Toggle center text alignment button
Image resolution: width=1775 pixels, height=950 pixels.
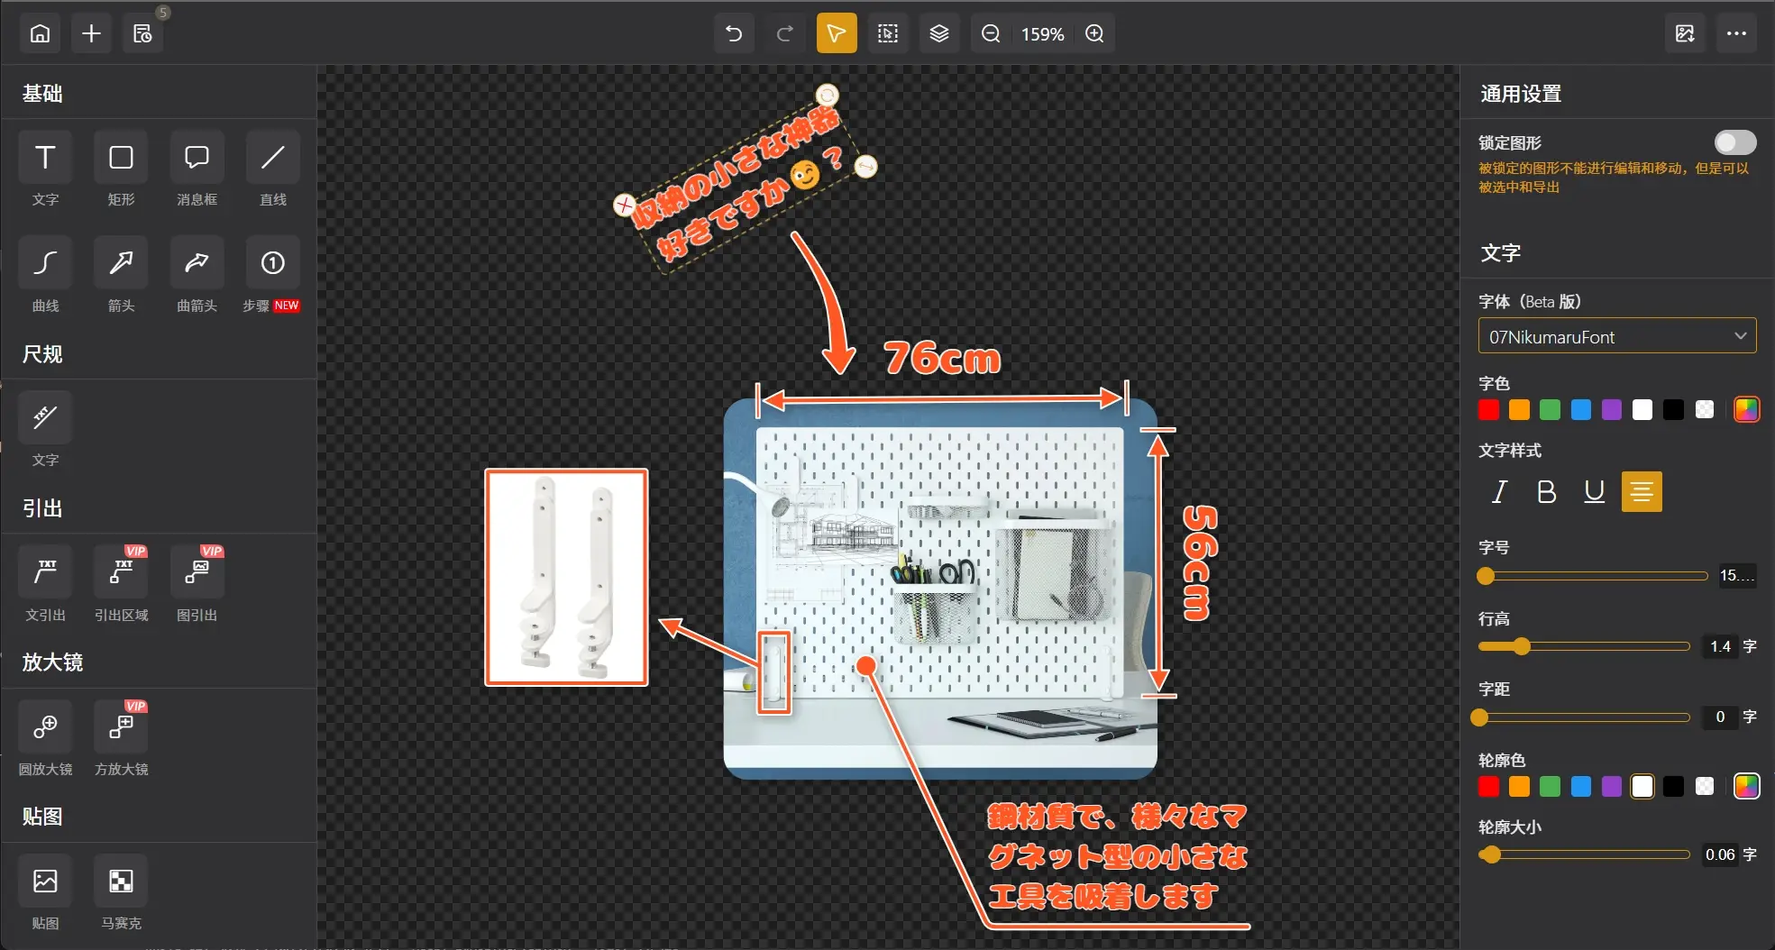1642,491
